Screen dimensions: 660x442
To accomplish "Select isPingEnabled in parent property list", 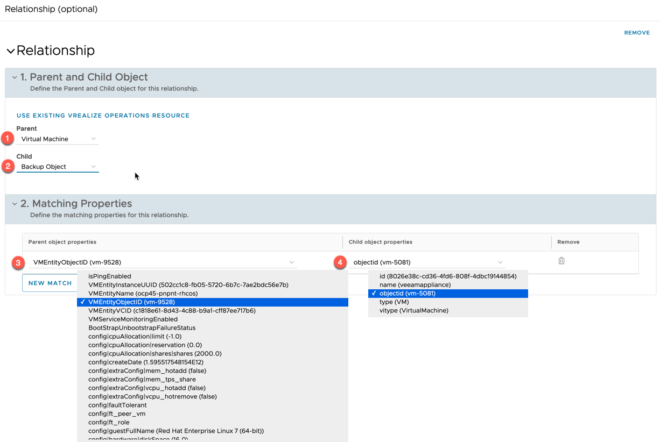I will point(213,276).
